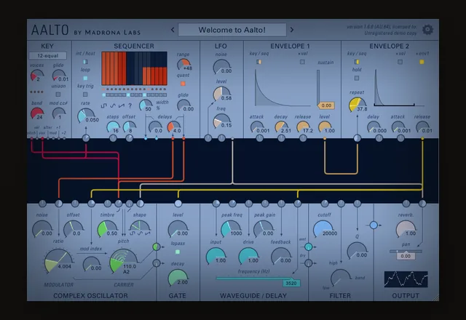This screenshot has width=466, height=320.
Task: Click the filter output mix circle
Action: click(374, 225)
